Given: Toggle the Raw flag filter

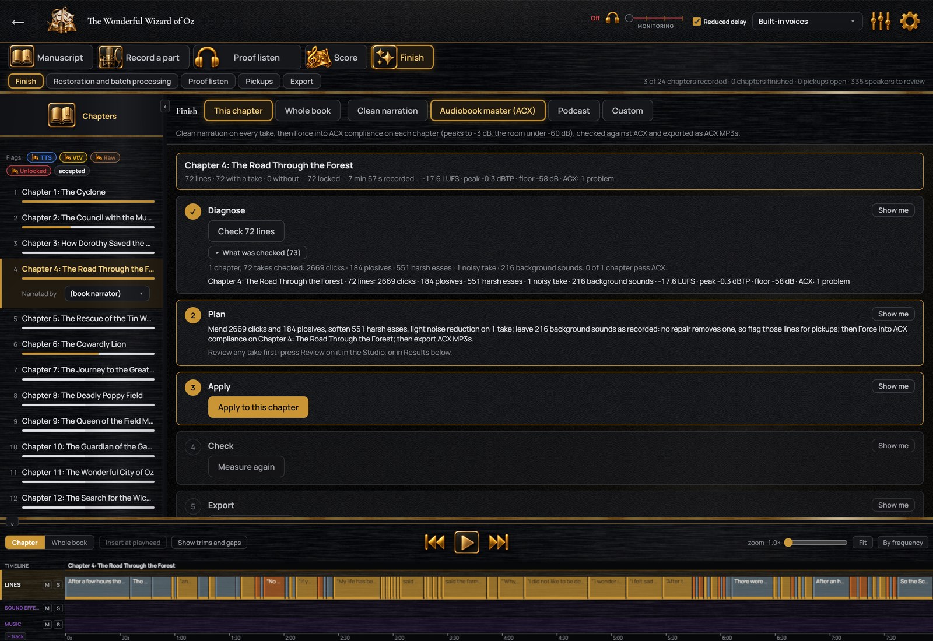Looking at the screenshot, I should click(x=105, y=157).
